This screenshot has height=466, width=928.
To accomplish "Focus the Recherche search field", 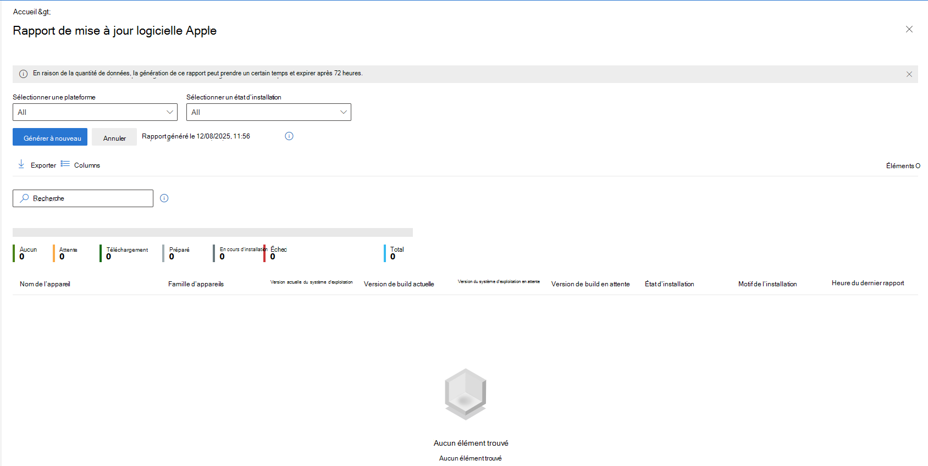I will tap(83, 198).
